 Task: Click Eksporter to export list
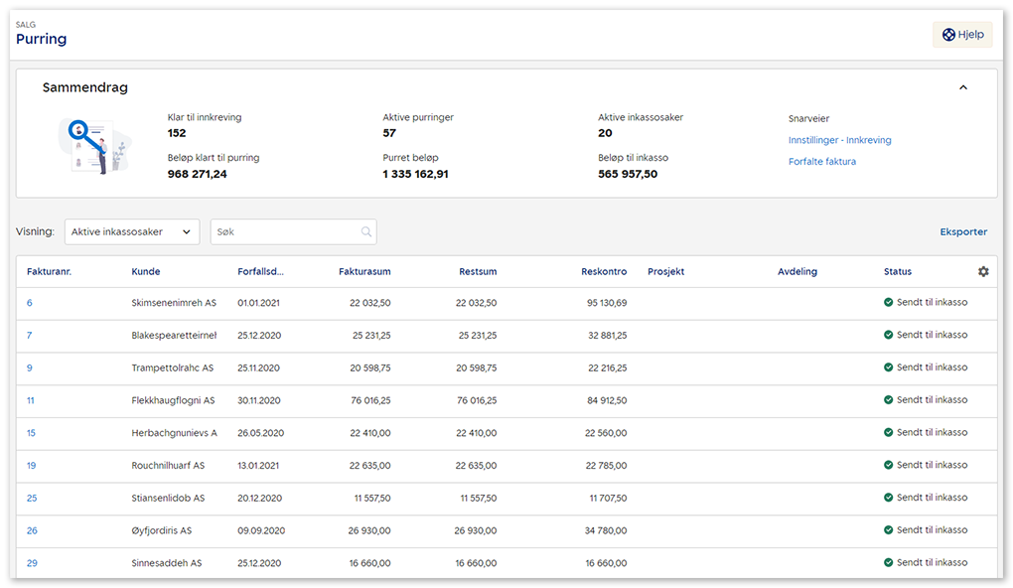pyautogui.click(x=963, y=232)
